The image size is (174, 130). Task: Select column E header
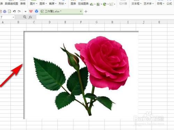point(65,22)
